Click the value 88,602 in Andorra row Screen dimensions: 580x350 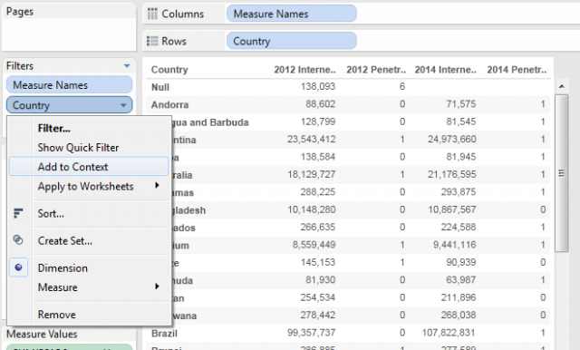click(320, 104)
